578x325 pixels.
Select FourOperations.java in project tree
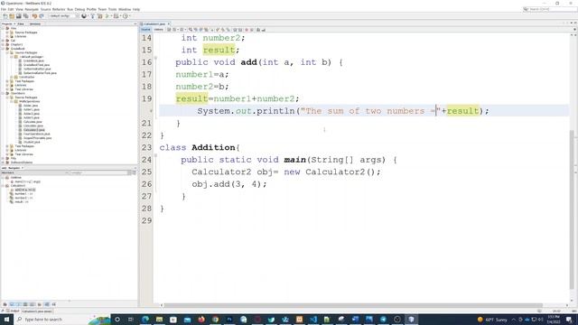[x=36, y=135]
